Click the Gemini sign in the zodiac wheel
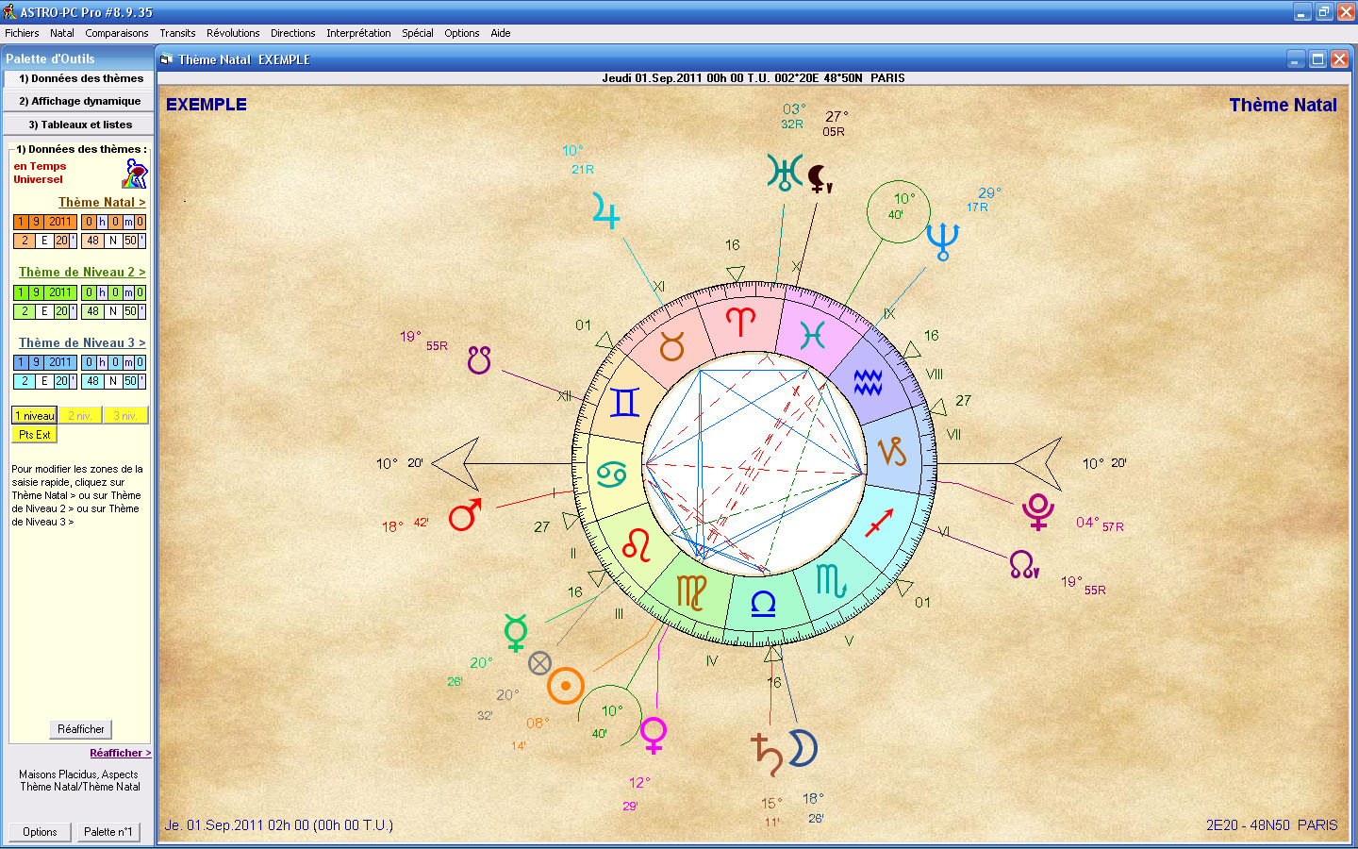The image size is (1358, 849). (x=624, y=403)
